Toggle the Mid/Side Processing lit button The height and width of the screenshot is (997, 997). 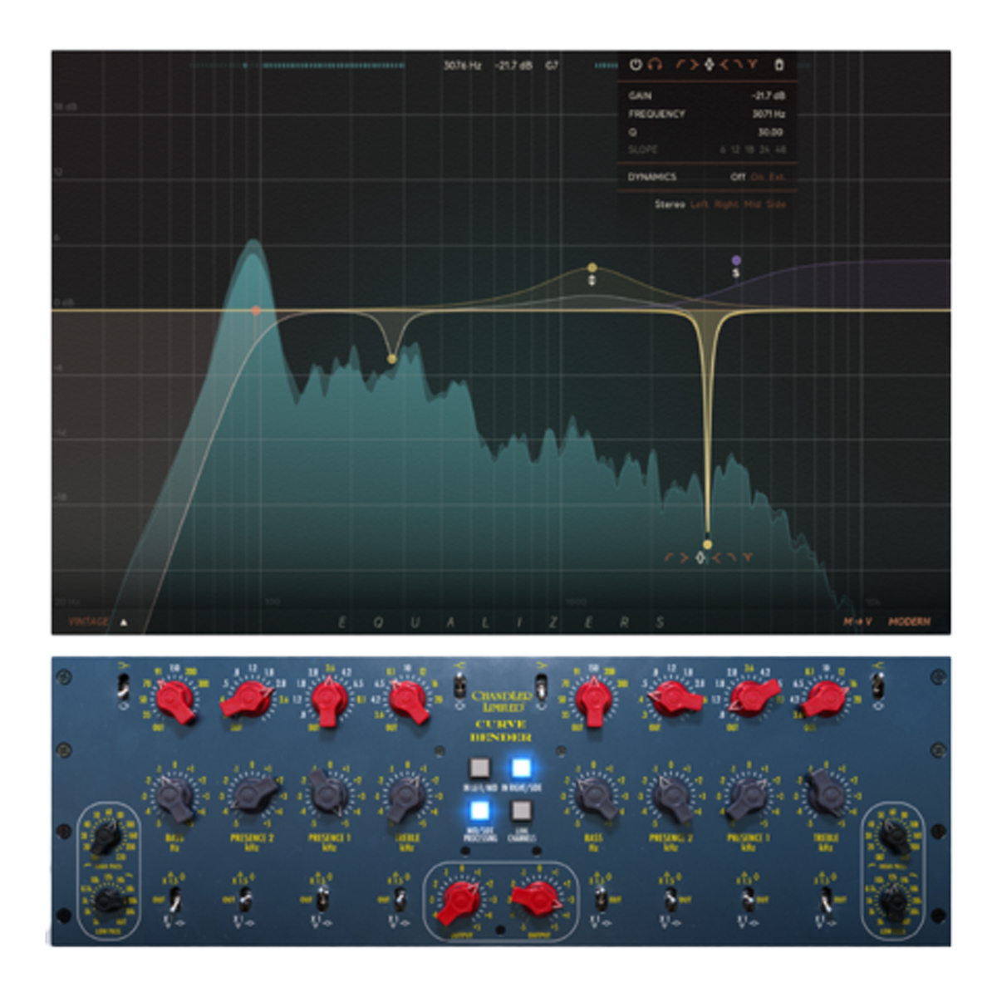(480, 810)
